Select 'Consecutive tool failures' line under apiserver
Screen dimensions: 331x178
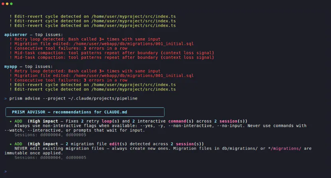[69, 48]
